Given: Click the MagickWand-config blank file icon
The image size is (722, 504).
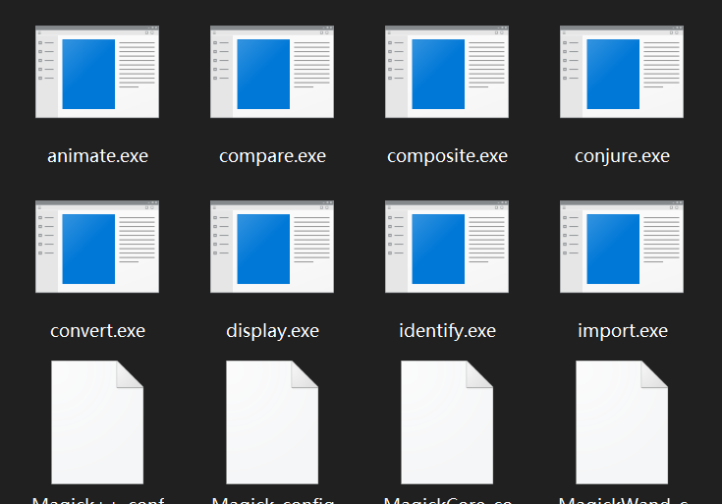Looking at the screenshot, I should pos(622,422).
